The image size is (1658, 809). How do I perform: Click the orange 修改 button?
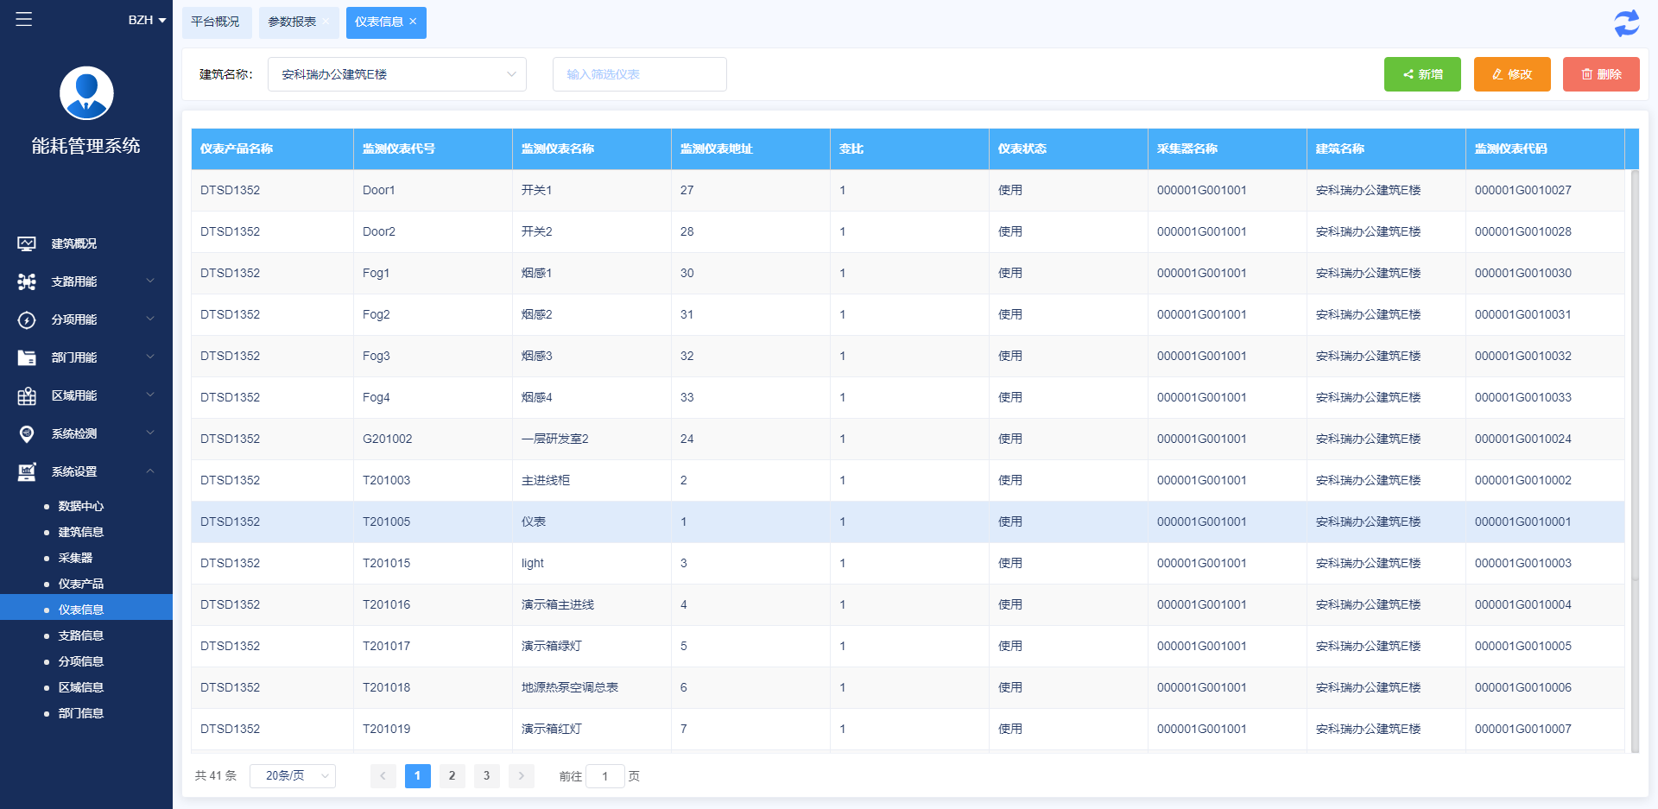[x=1512, y=74]
